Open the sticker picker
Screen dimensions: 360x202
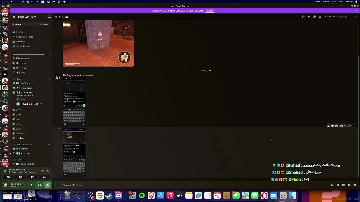pyautogui.click(x=343, y=185)
